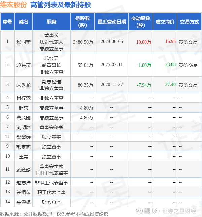Click the 监事会主席 position text

click(x=51, y=166)
